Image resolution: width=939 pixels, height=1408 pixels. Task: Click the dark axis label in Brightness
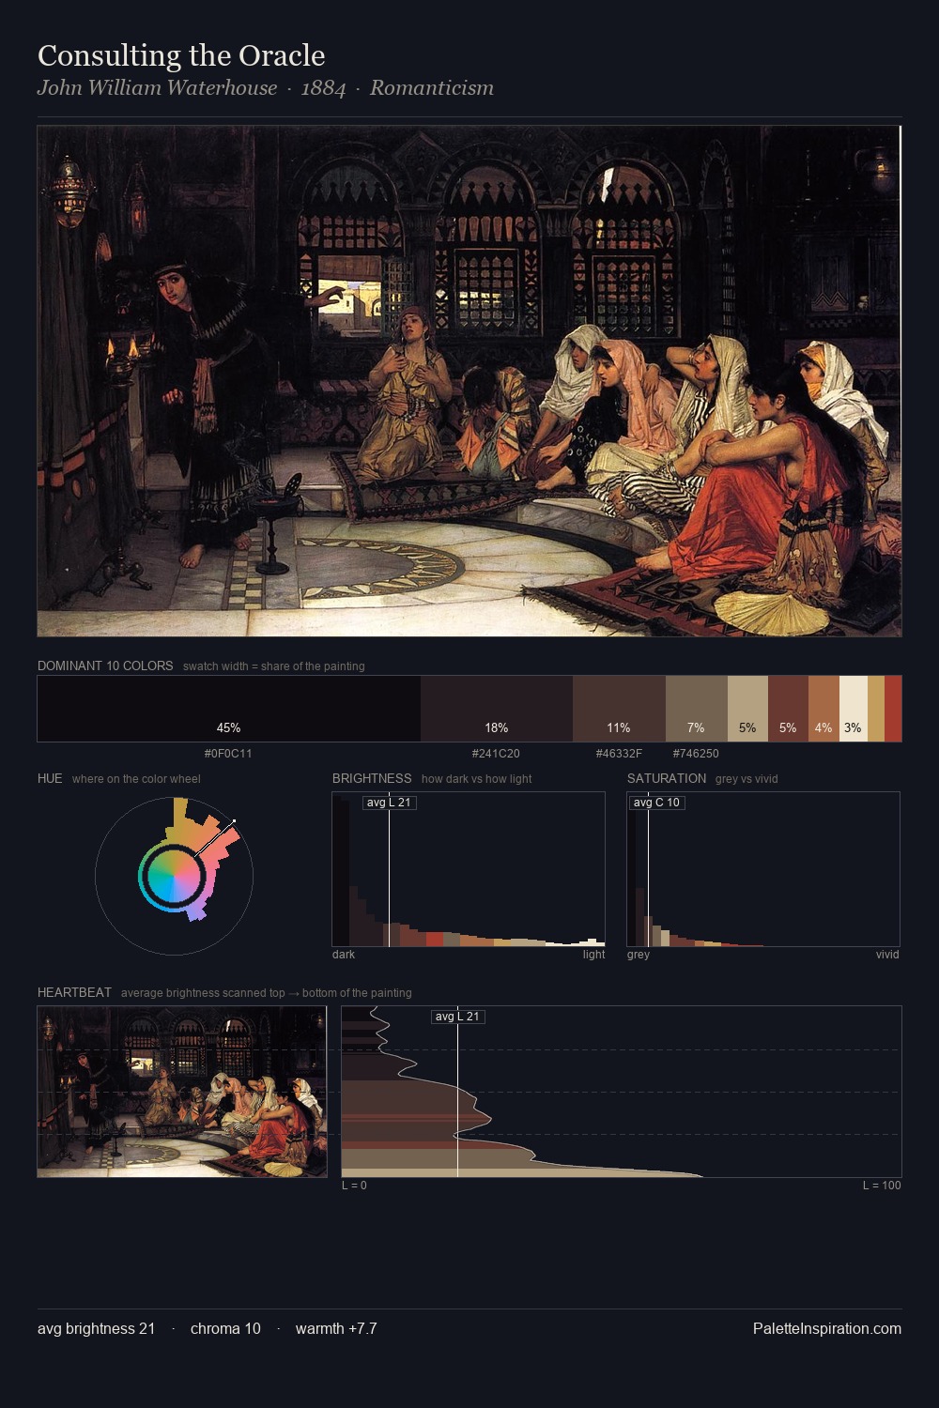coord(344,955)
